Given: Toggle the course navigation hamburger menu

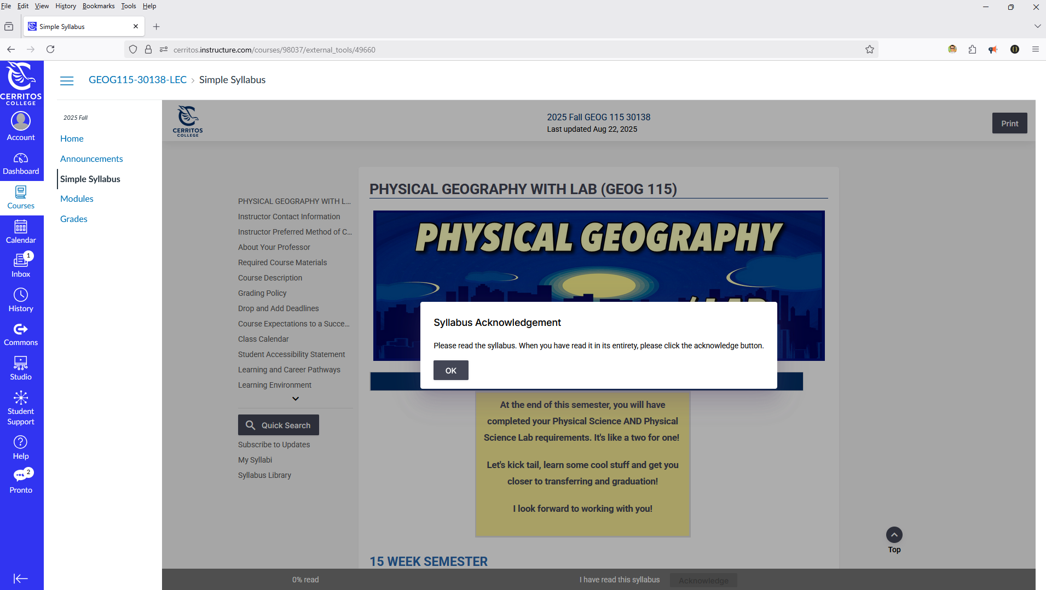Looking at the screenshot, I should pos(67,80).
